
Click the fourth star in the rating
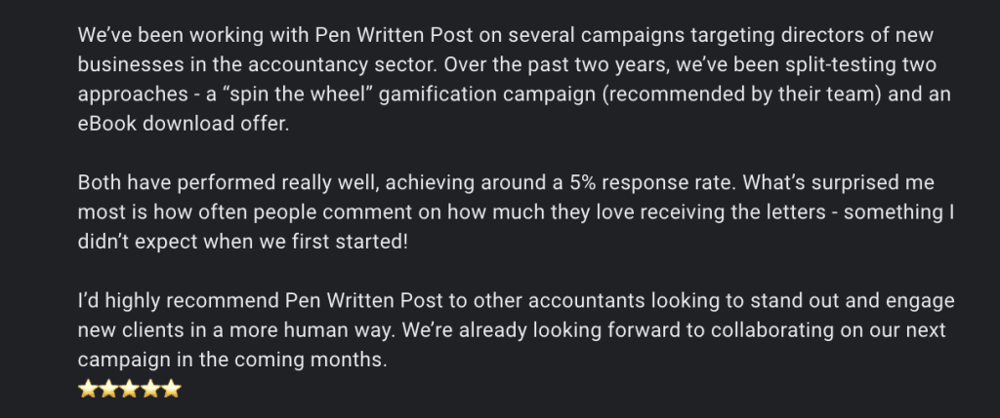[150, 390]
